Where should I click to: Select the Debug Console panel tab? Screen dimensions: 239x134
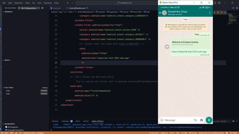pyautogui.click(x=97, y=121)
